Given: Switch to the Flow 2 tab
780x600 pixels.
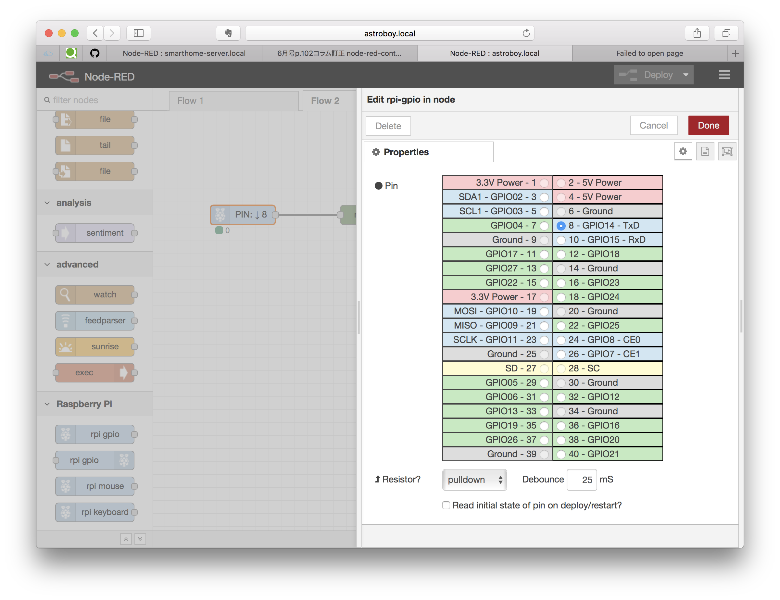Looking at the screenshot, I should 325,100.
